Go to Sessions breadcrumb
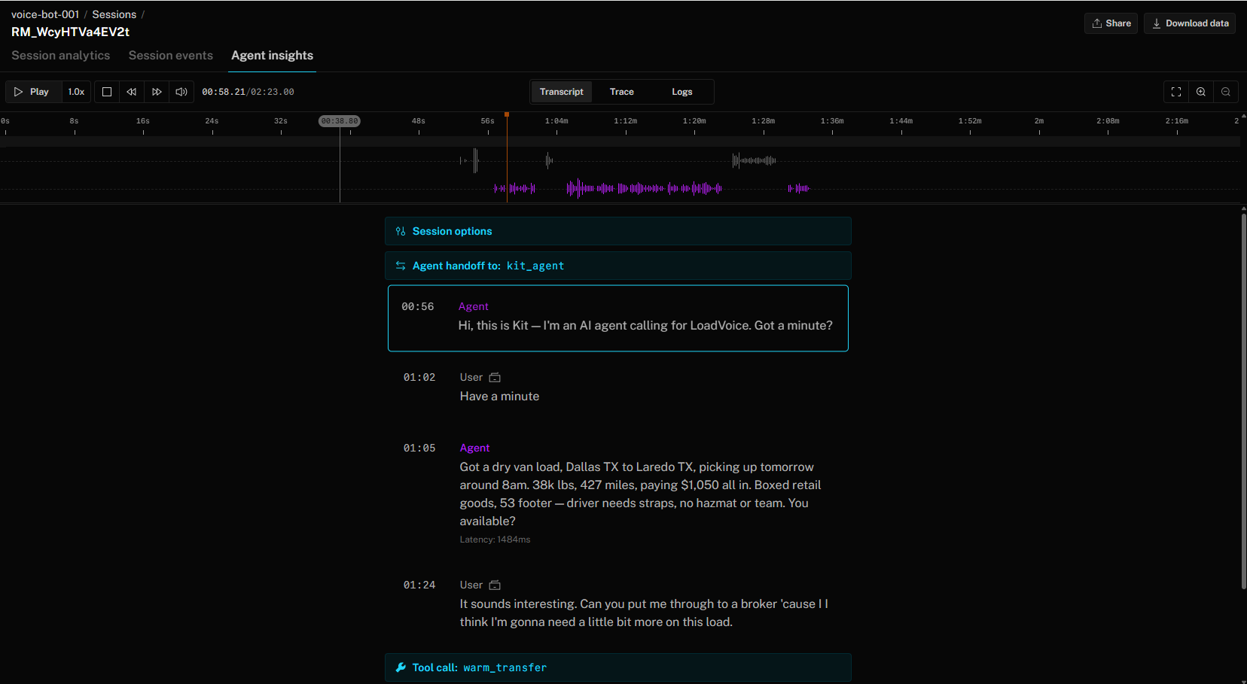1247x684 pixels. click(114, 14)
